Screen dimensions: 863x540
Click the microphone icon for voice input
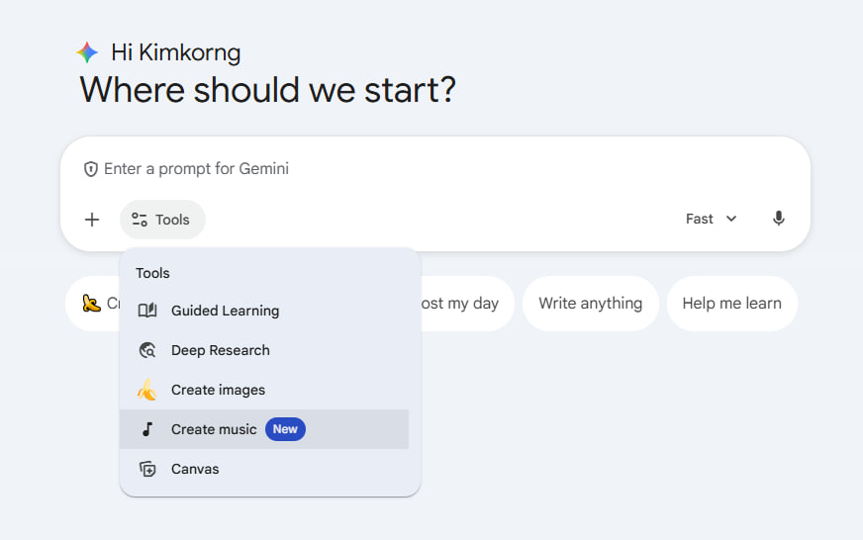779,219
